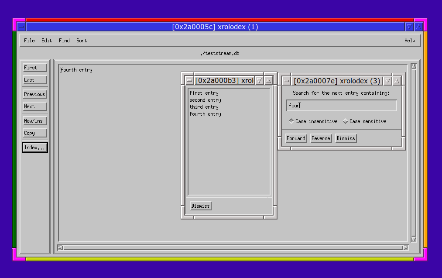Screen dimensions: 442x278
Task: Open the Find menu
Action: (64, 41)
